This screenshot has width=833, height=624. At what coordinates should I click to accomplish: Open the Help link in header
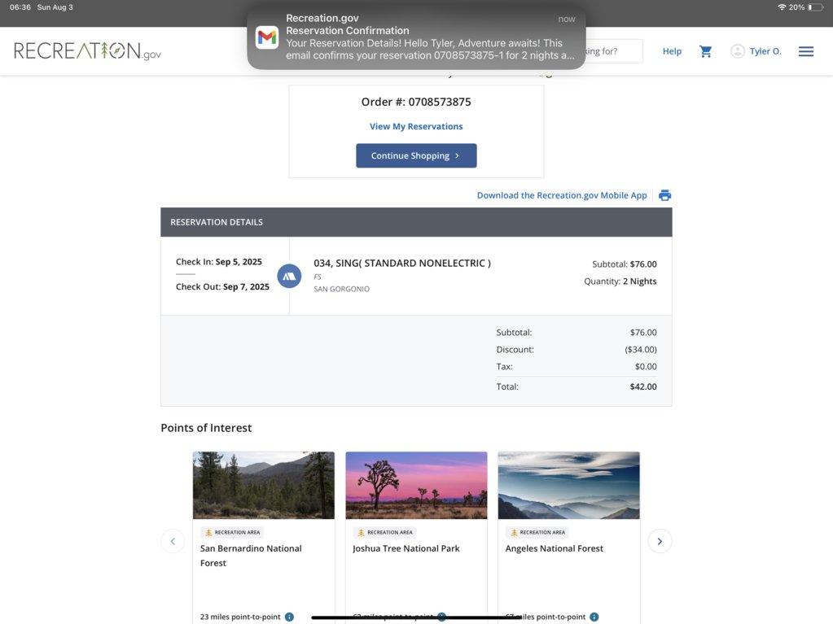[x=672, y=51]
